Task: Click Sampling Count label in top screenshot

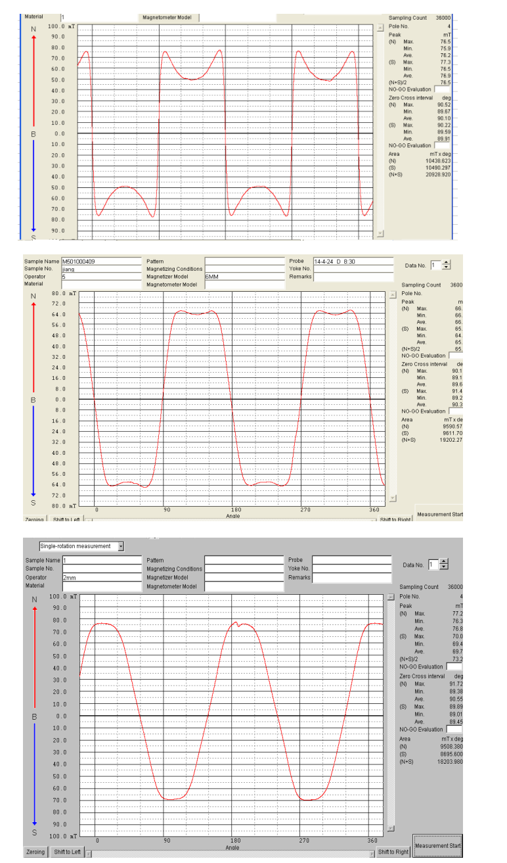Action: click(x=408, y=18)
